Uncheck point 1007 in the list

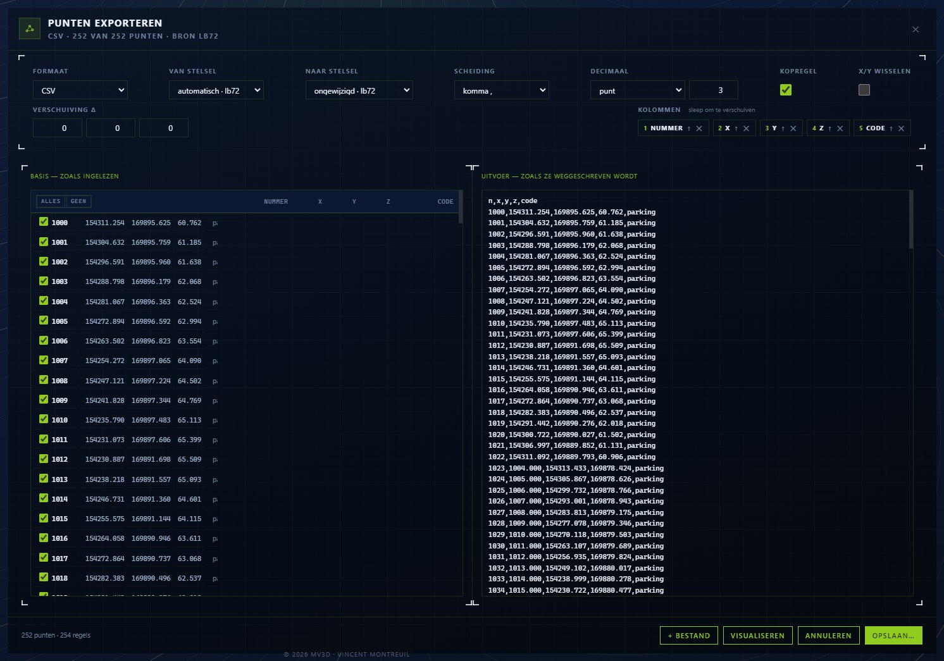point(44,360)
